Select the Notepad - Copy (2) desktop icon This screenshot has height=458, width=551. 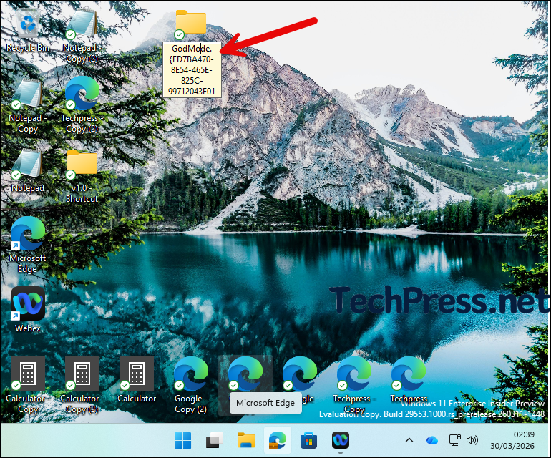coord(82,25)
